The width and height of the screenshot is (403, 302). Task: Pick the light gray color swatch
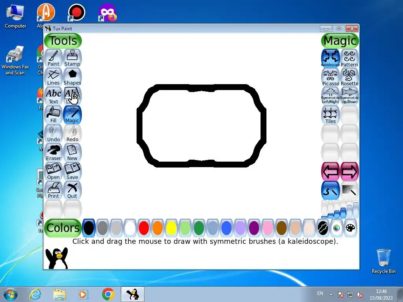[116, 228]
